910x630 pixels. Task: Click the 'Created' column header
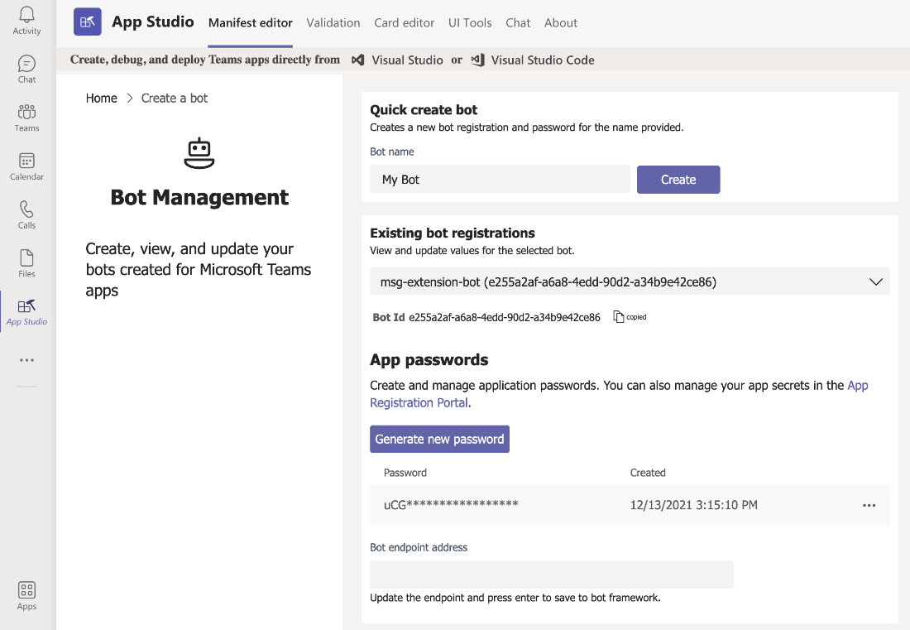pyautogui.click(x=648, y=473)
